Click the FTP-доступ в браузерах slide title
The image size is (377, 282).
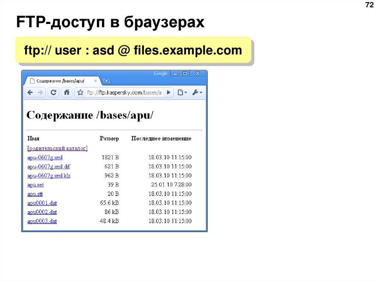tap(110, 22)
